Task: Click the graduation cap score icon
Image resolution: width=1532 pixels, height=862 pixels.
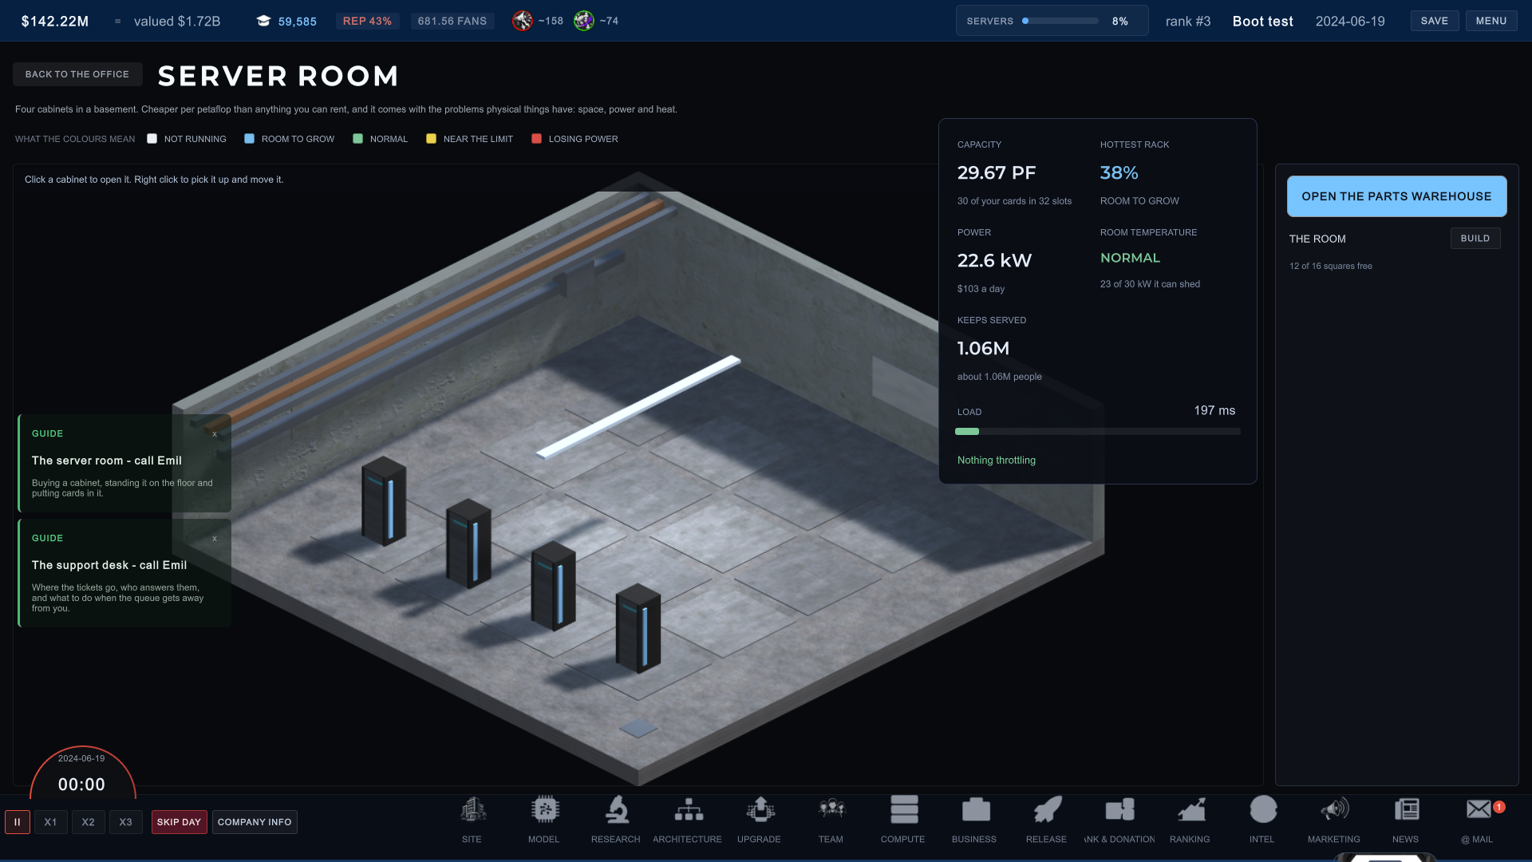Action: click(x=263, y=21)
